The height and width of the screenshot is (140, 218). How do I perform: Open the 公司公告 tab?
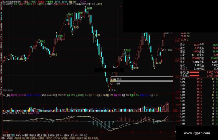(x=57, y=138)
